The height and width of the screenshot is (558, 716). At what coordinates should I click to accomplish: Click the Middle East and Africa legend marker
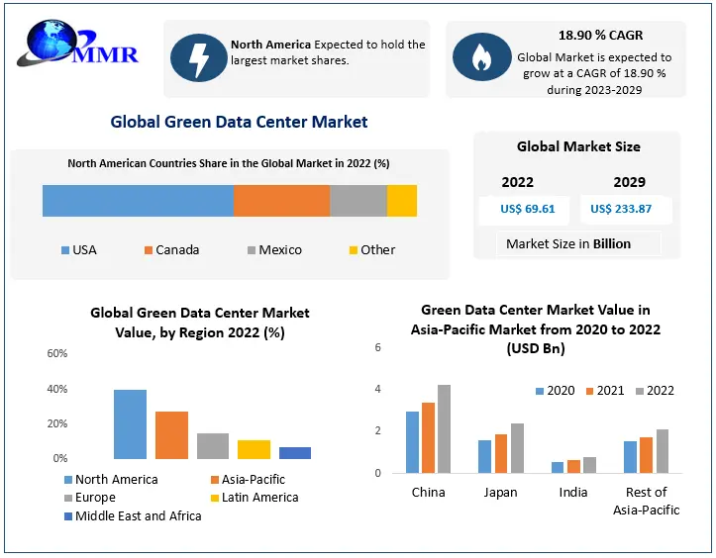[67, 516]
